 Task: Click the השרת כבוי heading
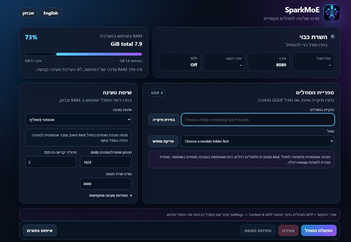point(313,37)
